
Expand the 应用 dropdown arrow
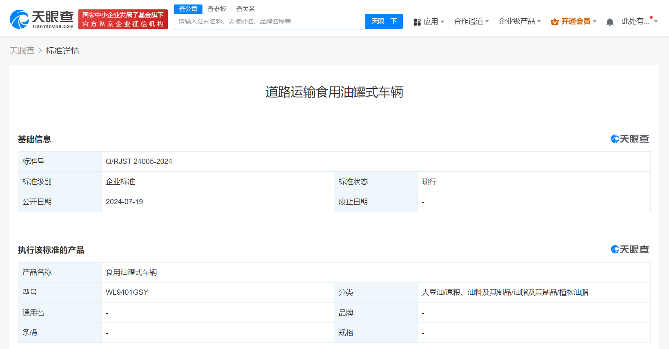pyautogui.click(x=442, y=22)
